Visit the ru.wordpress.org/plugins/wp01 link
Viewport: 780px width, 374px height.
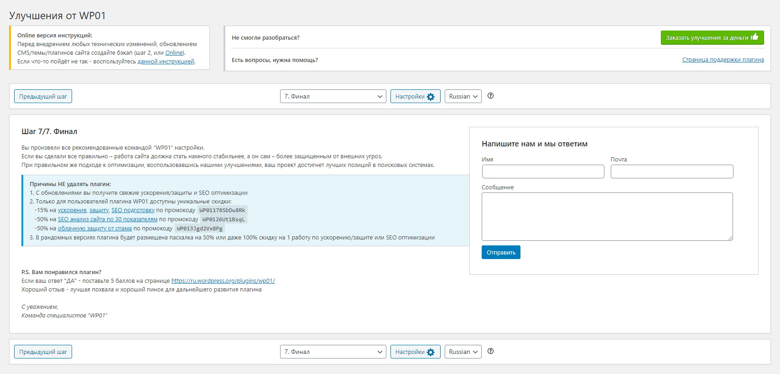(x=223, y=281)
